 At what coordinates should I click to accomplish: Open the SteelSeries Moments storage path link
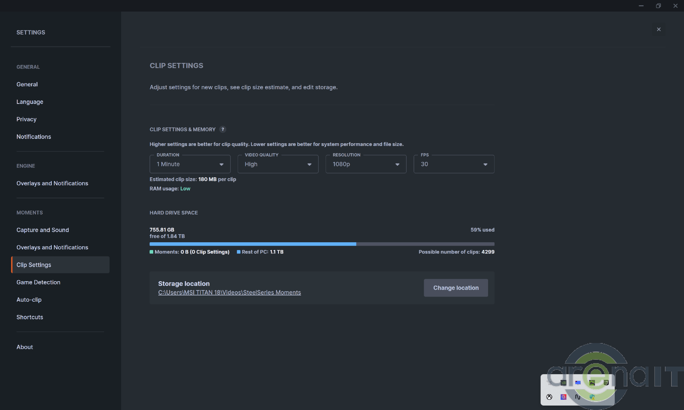pos(229,292)
